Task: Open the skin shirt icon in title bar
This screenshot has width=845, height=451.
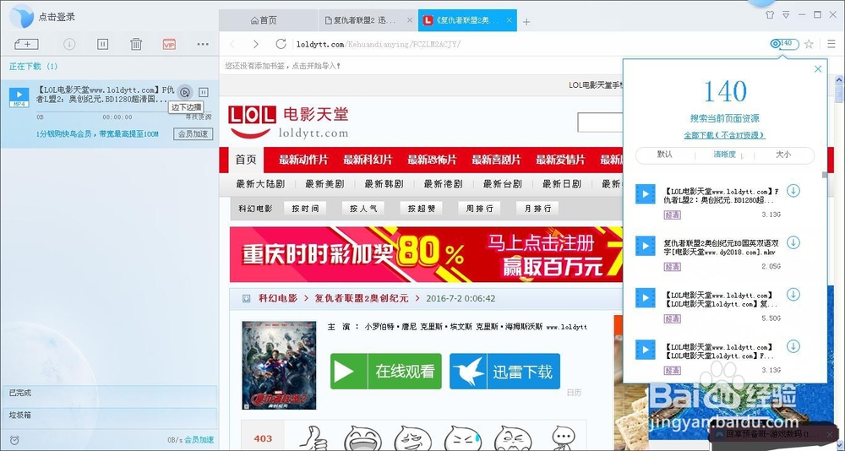Action: 770,14
